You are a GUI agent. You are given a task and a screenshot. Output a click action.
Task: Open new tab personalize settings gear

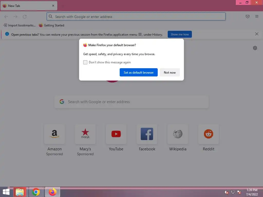coord(255,48)
